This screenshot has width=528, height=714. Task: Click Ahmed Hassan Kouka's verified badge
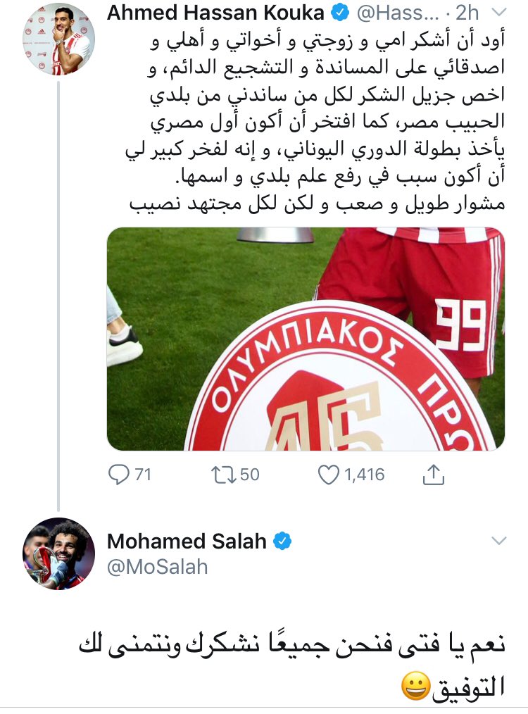[x=339, y=13]
